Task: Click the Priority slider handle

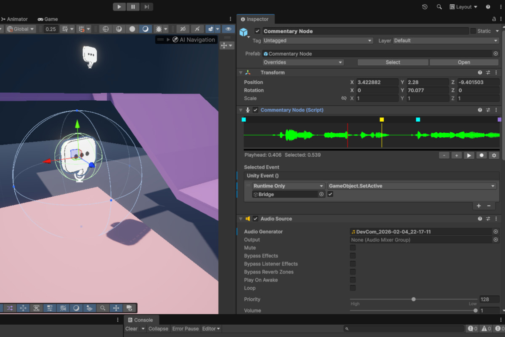Action: [414, 299]
